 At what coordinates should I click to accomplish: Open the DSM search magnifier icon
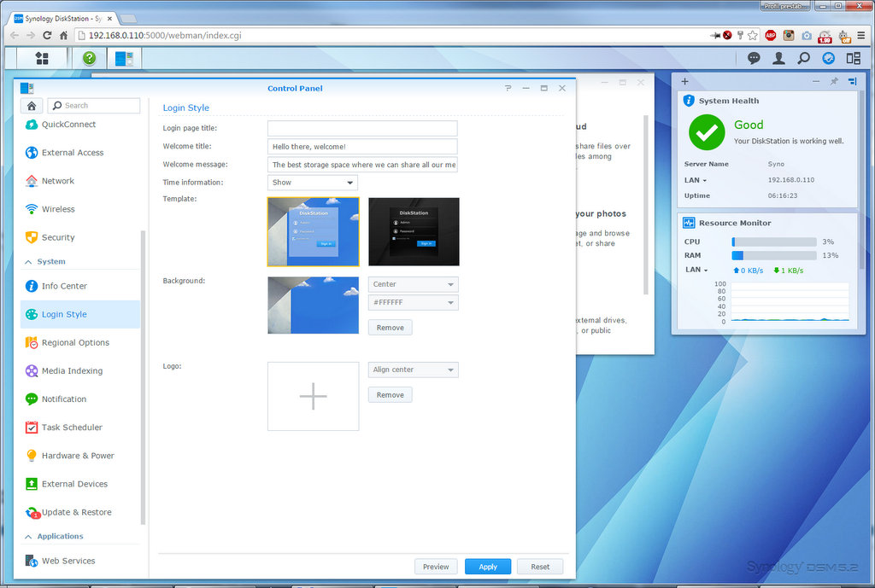pyautogui.click(x=803, y=58)
